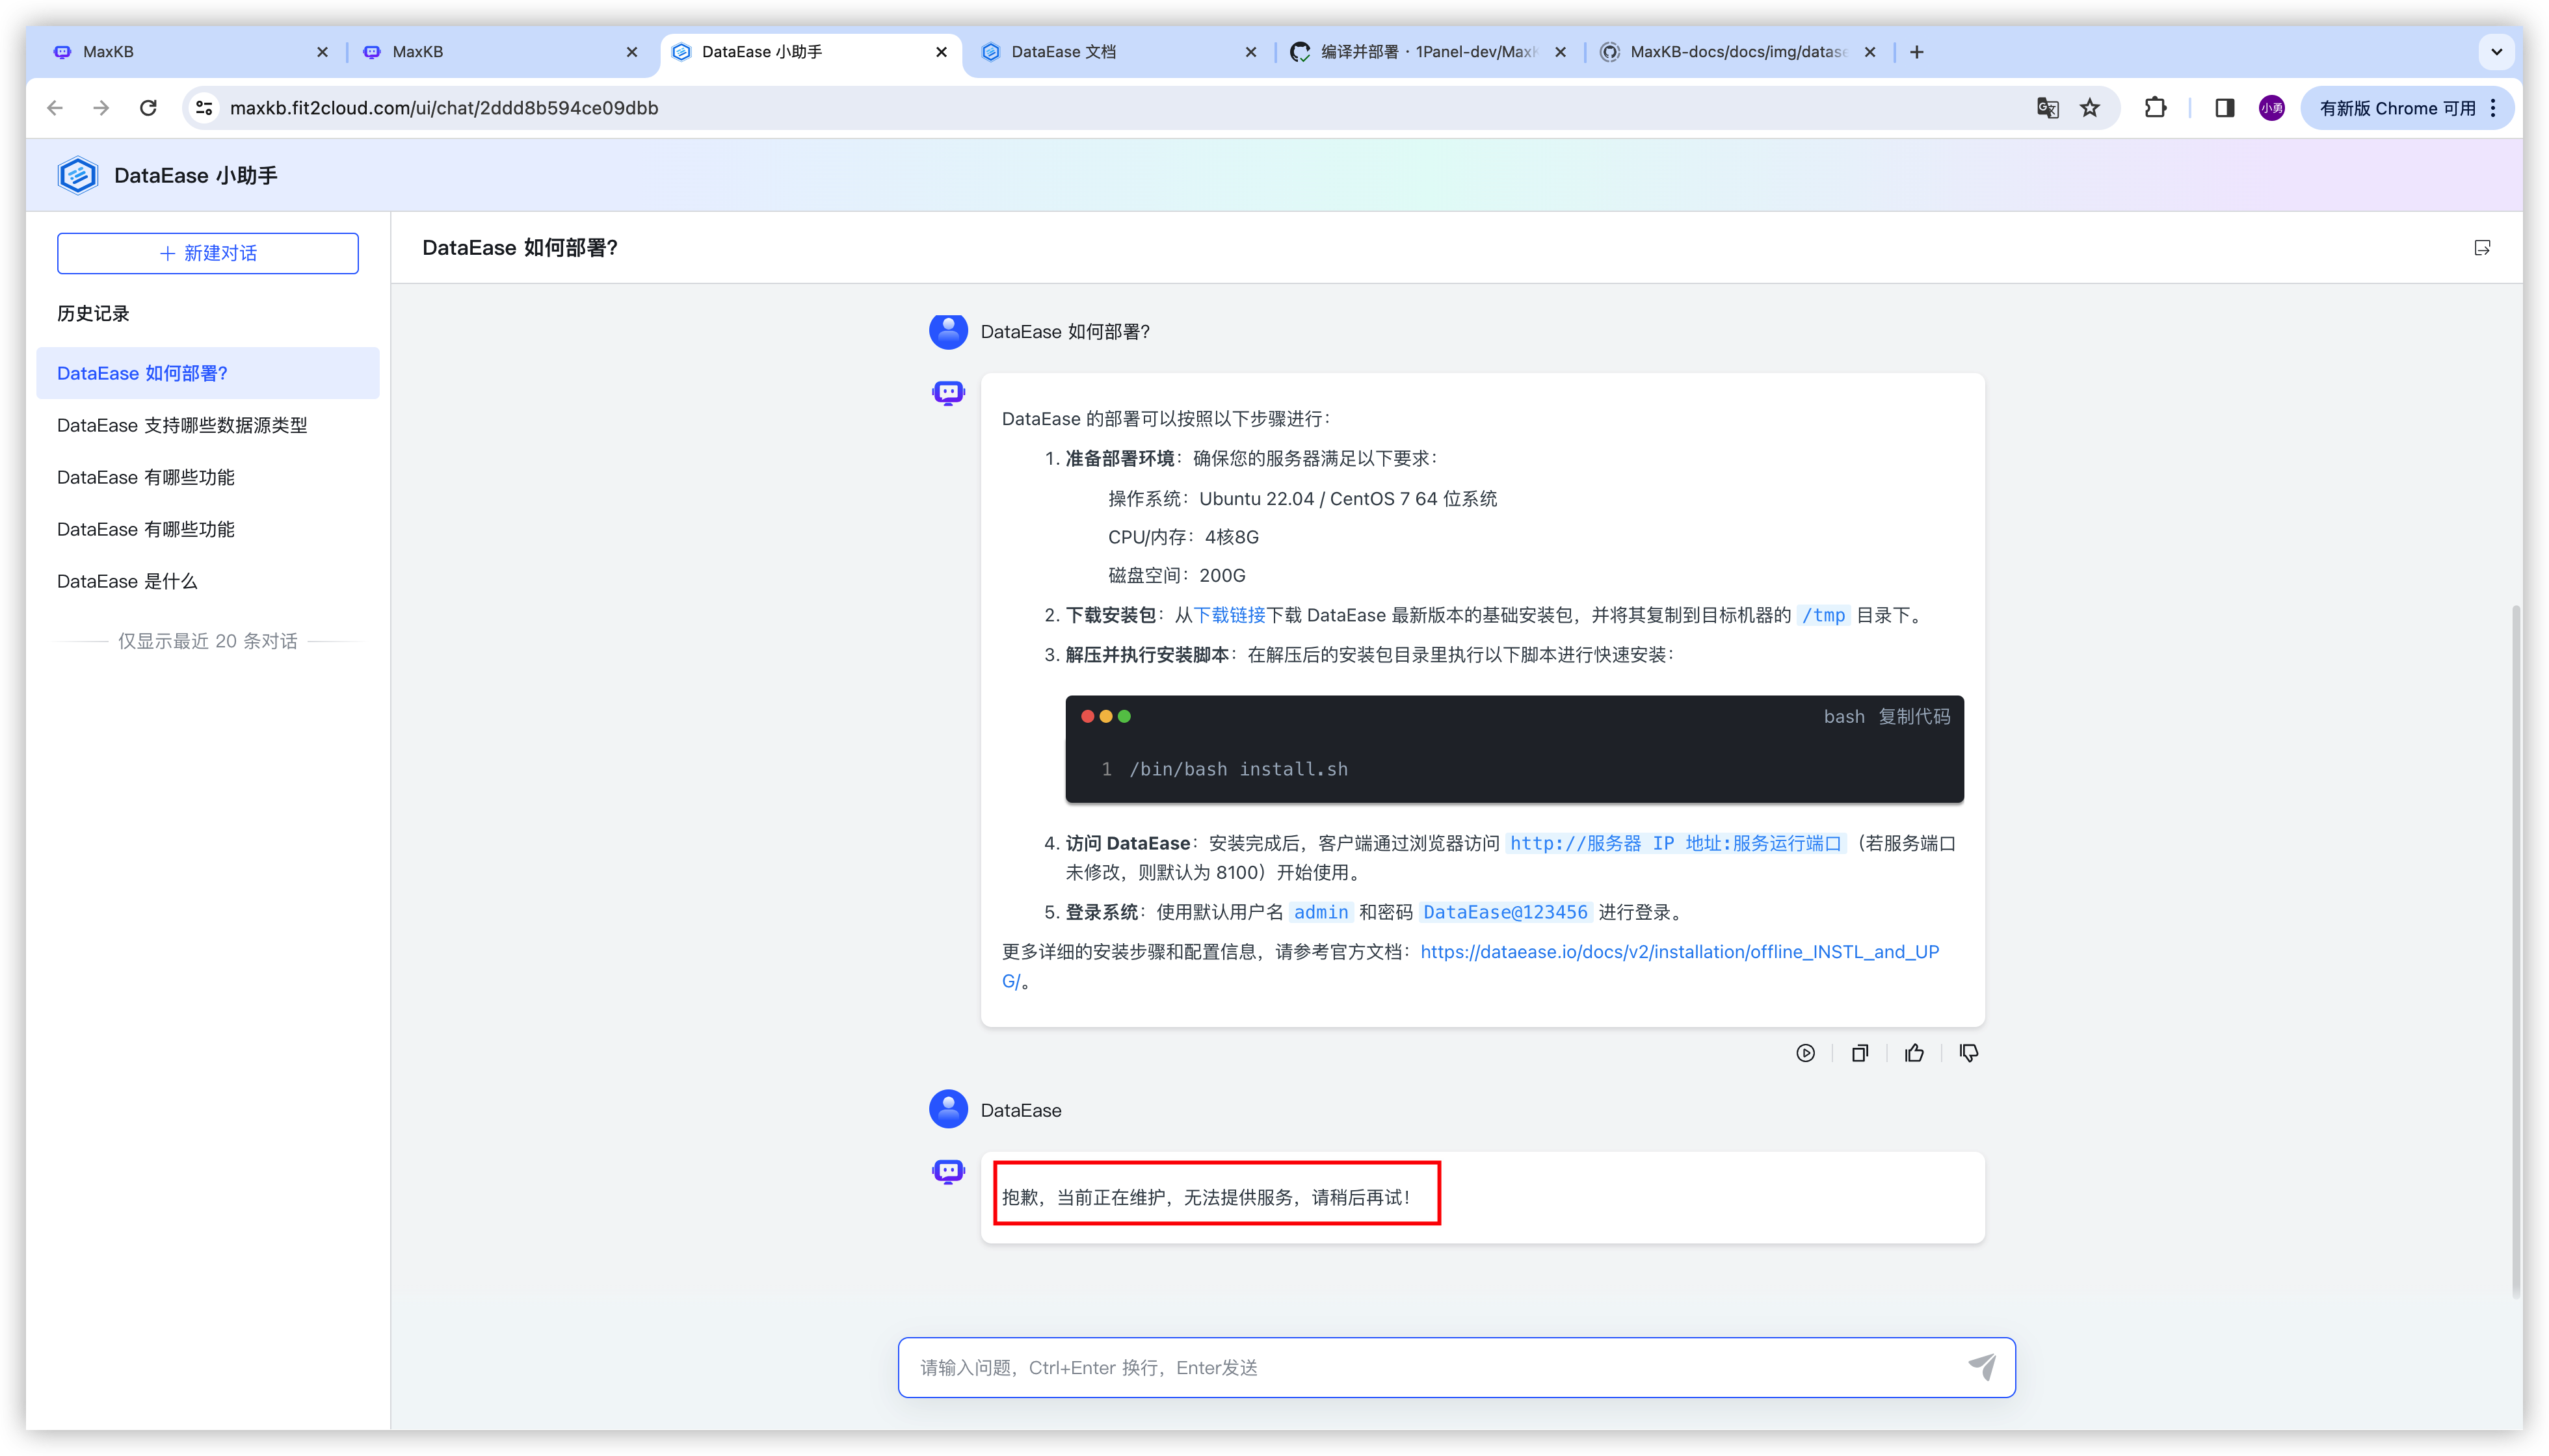Open the Chrome three-dot menu
This screenshot has height=1456, width=2549.
2494,108
